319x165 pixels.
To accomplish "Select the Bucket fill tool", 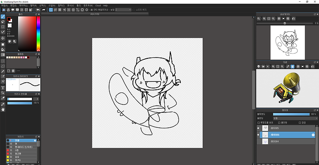I will pos(3,50).
